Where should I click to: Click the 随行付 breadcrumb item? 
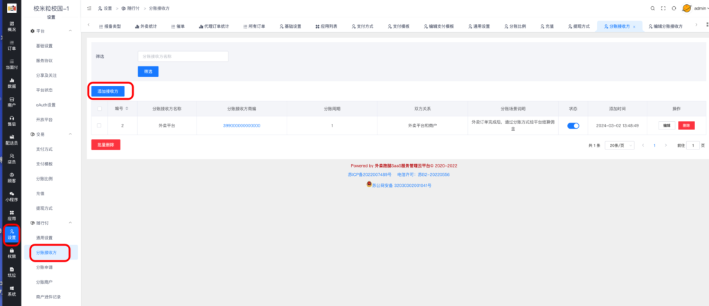(132, 8)
